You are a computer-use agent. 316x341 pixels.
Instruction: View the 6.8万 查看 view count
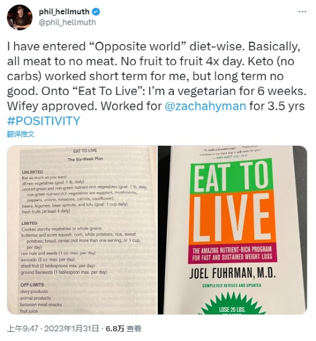tap(123, 328)
